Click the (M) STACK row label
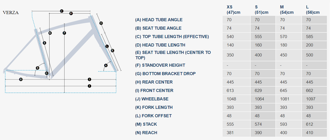 click(x=146, y=124)
